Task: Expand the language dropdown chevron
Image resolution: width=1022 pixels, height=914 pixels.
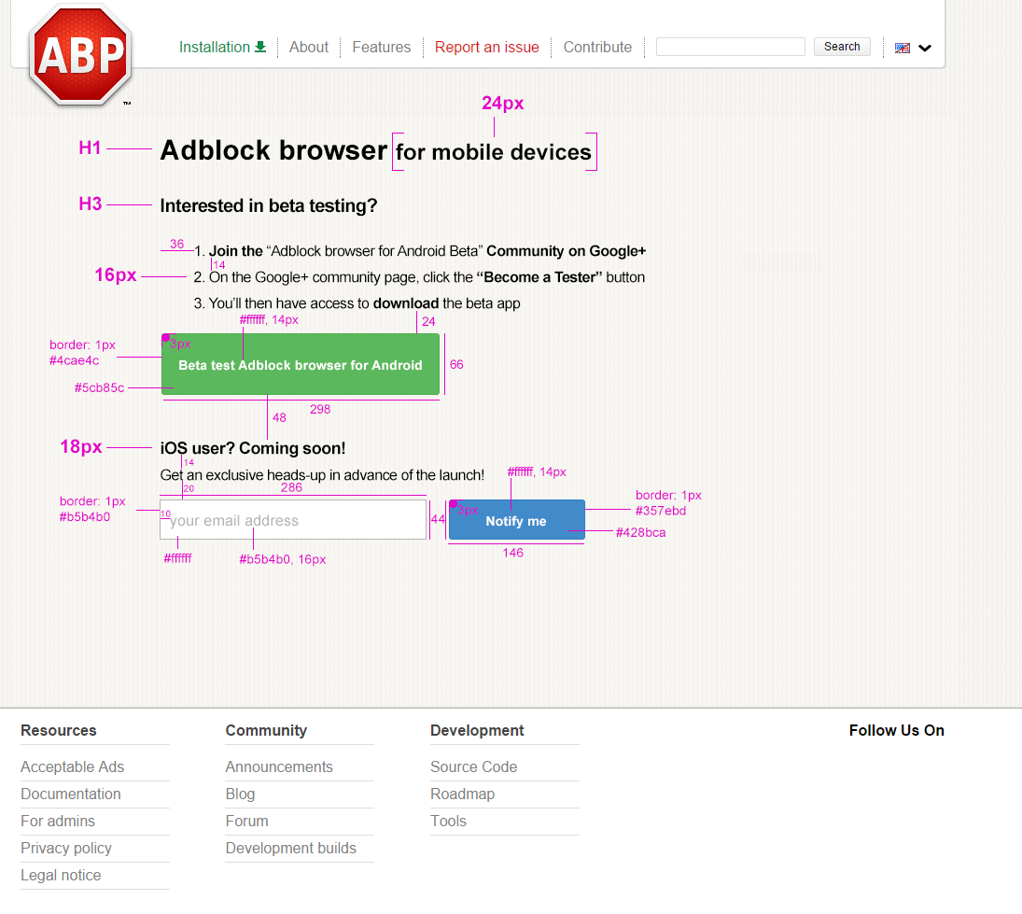Action: pyautogui.click(x=925, y=48)
